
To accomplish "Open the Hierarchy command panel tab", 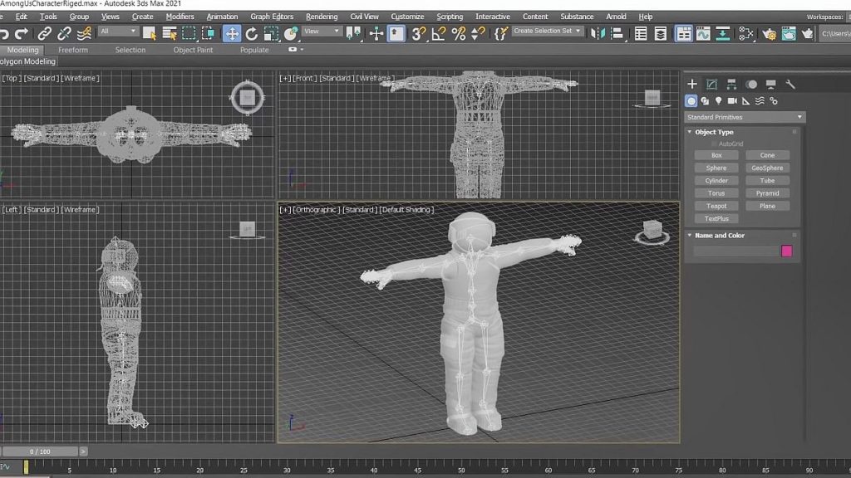I will click(x=731, y=85).
